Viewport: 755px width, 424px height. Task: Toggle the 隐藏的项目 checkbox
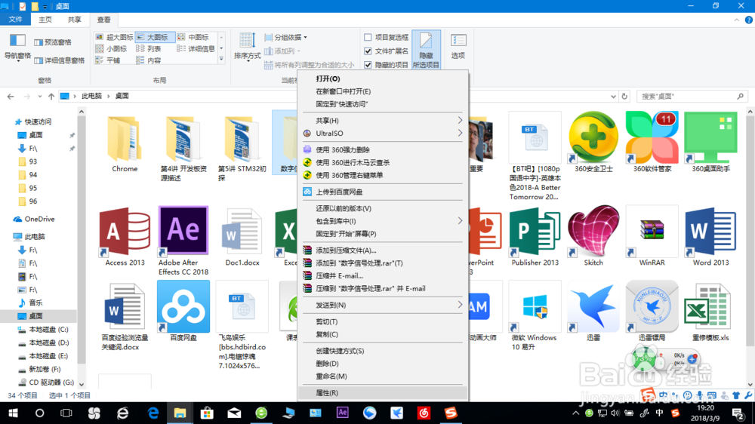[x=368, y=64]
